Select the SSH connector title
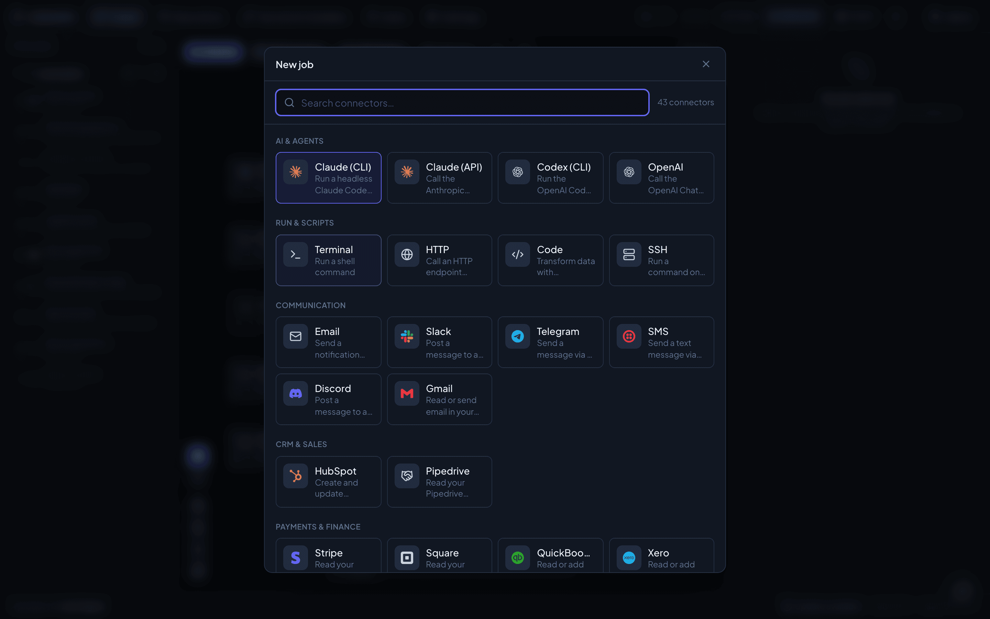The image size is (990, 619). click(x=657, y=249)
